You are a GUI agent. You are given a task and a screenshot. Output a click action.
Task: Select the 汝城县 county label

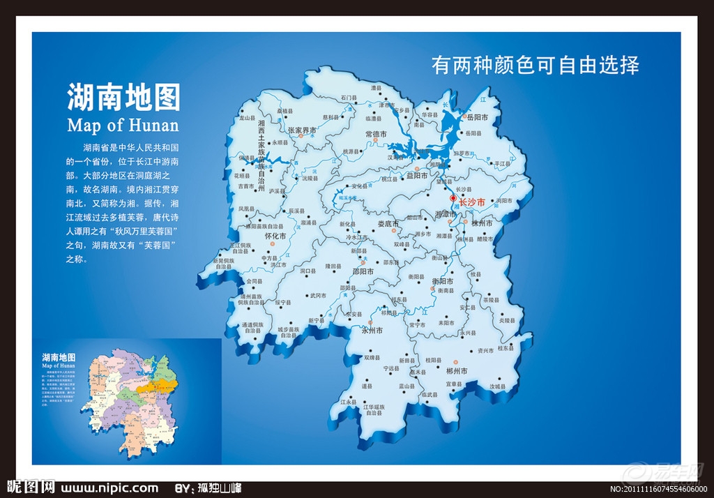(x=497, y=386)
